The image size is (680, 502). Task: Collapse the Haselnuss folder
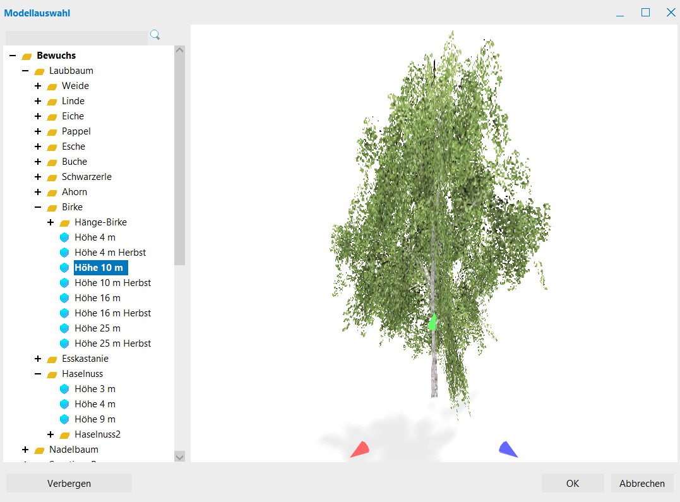(x=38, y=374)
